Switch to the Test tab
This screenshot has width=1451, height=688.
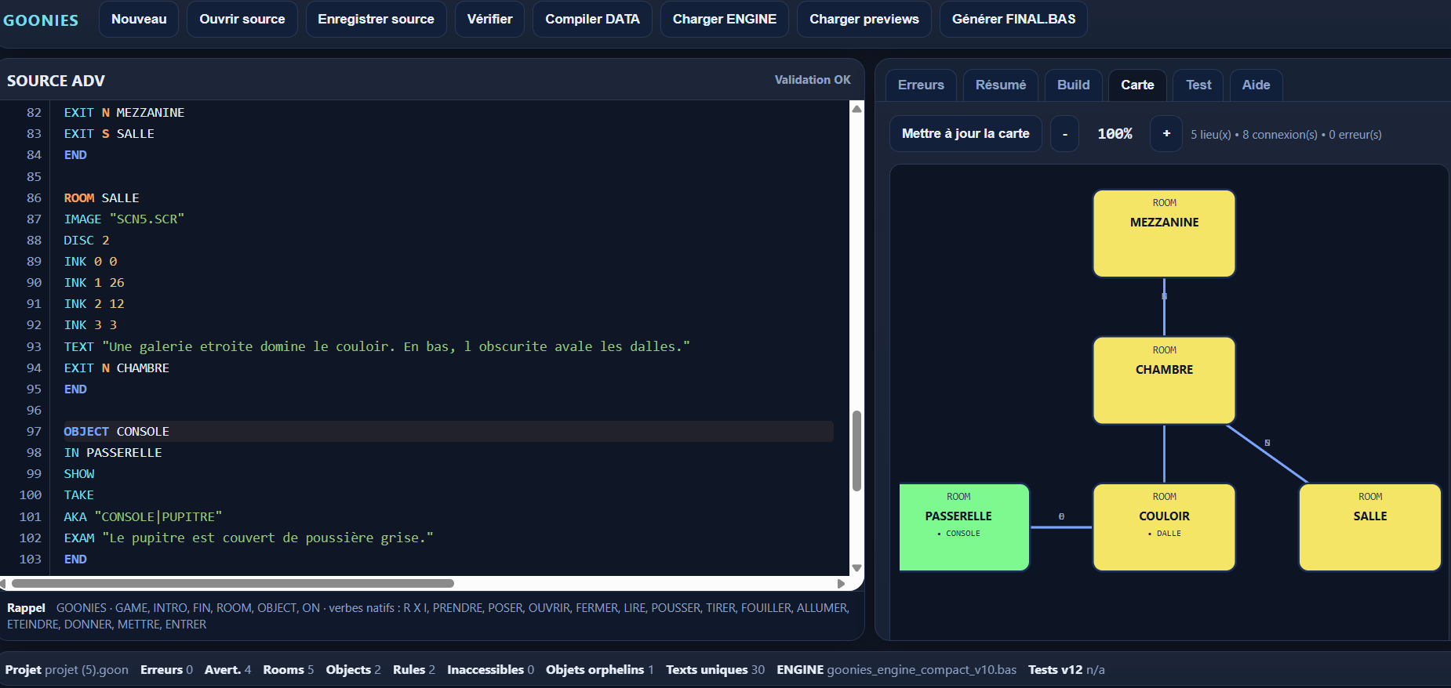click(1198, 85)
